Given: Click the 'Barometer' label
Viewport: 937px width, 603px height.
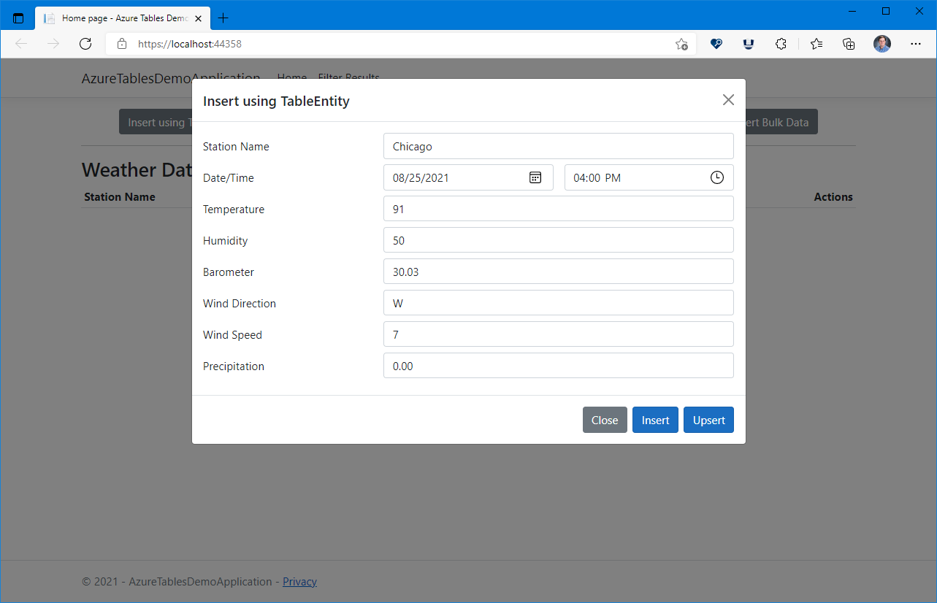Looking at the screenshot, I should (229, 272).
